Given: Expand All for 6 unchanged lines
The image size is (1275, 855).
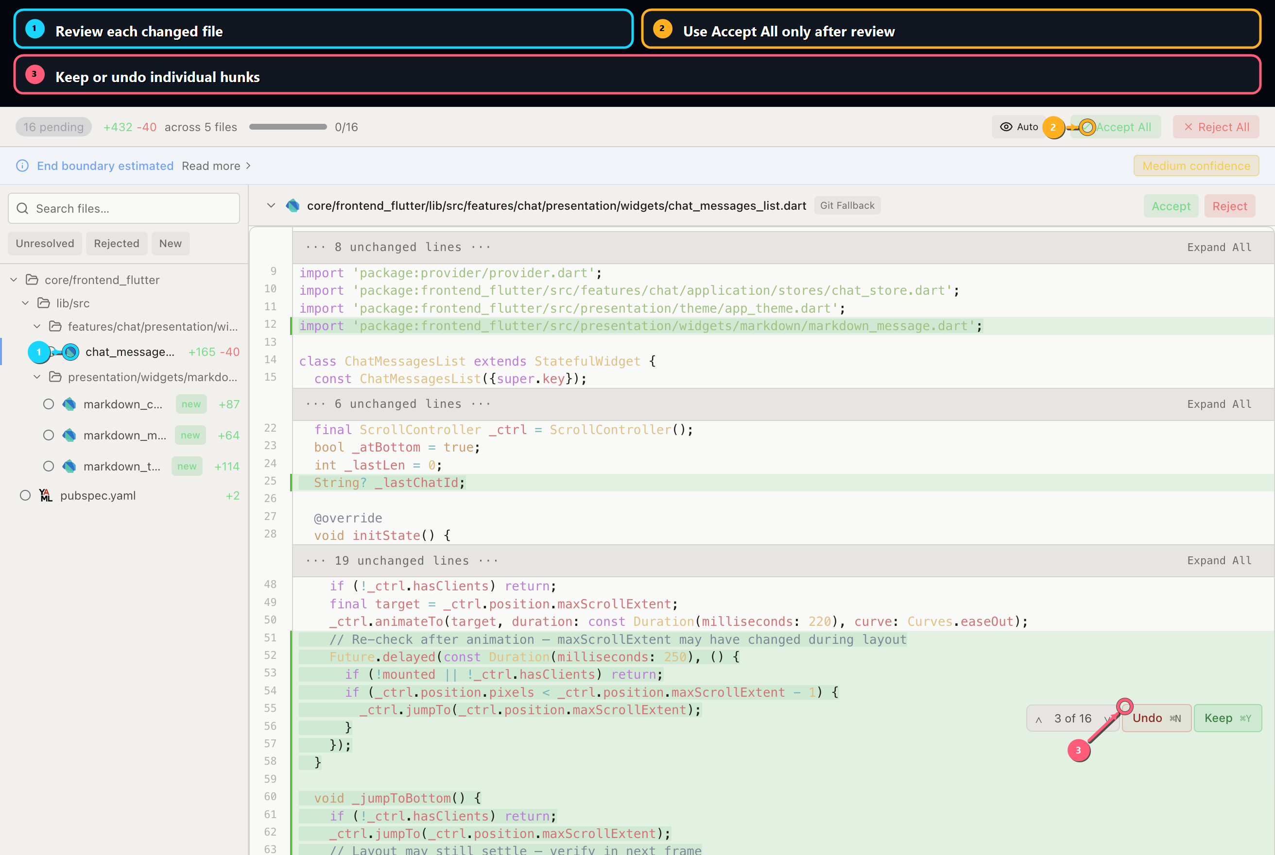Looking at the screenshot, I should [x=1219, y=404].
